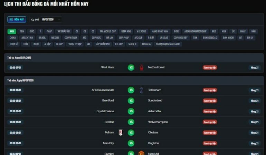Image resolution: width=266 pixels, height=155 pixels.
Task: Select the ANH league filter chip
Action: pos(12,31)
